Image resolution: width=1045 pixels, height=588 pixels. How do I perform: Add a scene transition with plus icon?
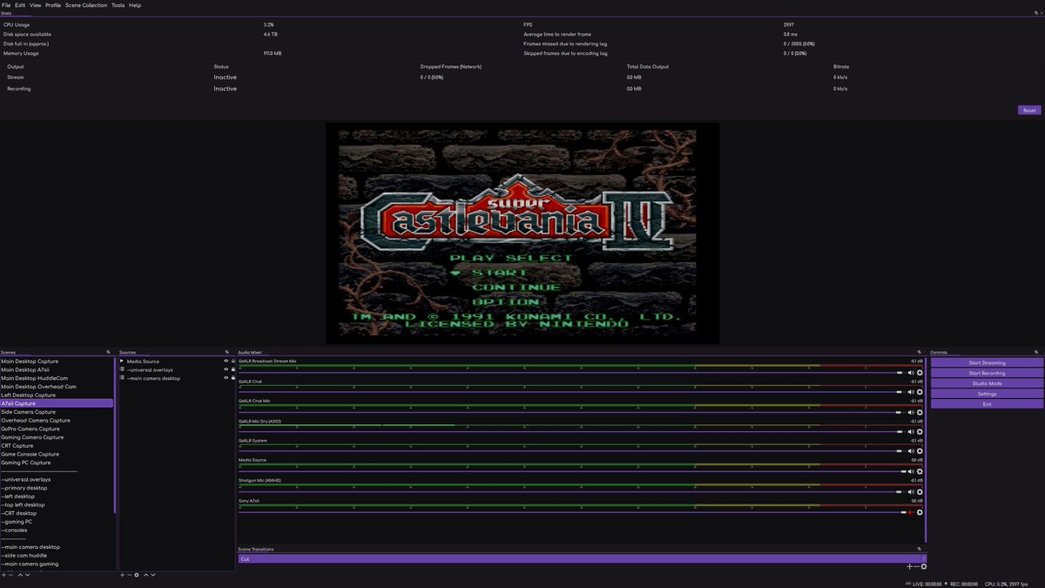[909, 567]
